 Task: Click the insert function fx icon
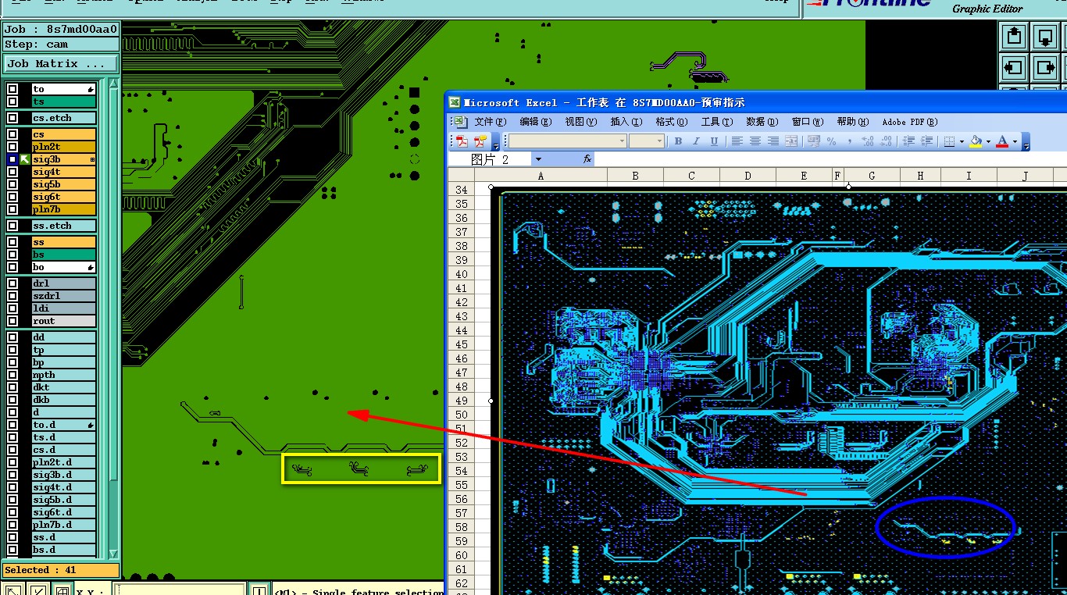pyautogui.click(x=587, y=159)
